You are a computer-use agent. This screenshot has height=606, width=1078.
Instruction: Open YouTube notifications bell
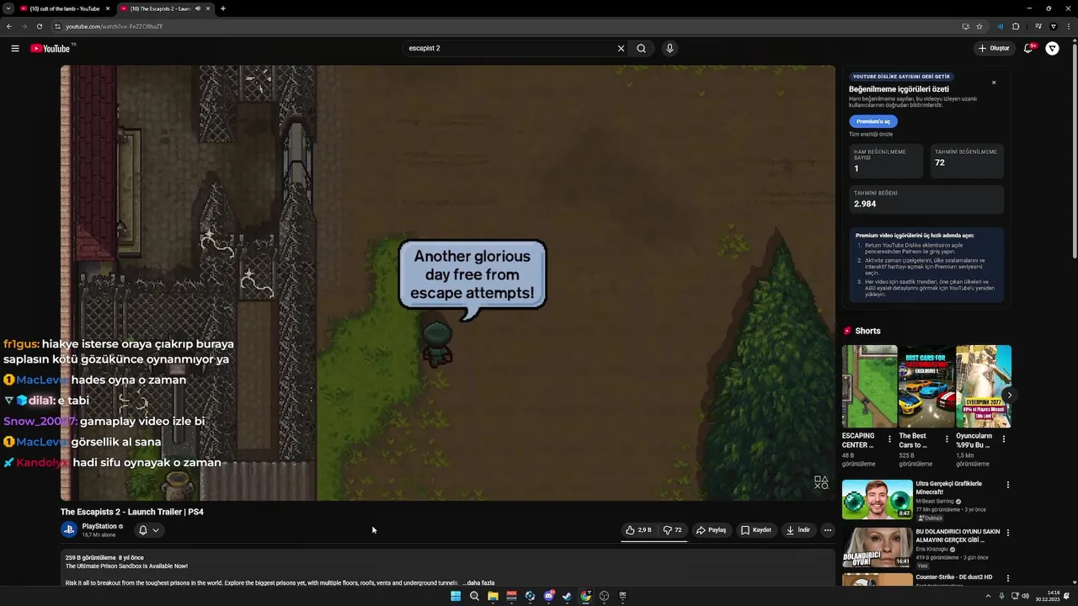(x=1027, y=49)
